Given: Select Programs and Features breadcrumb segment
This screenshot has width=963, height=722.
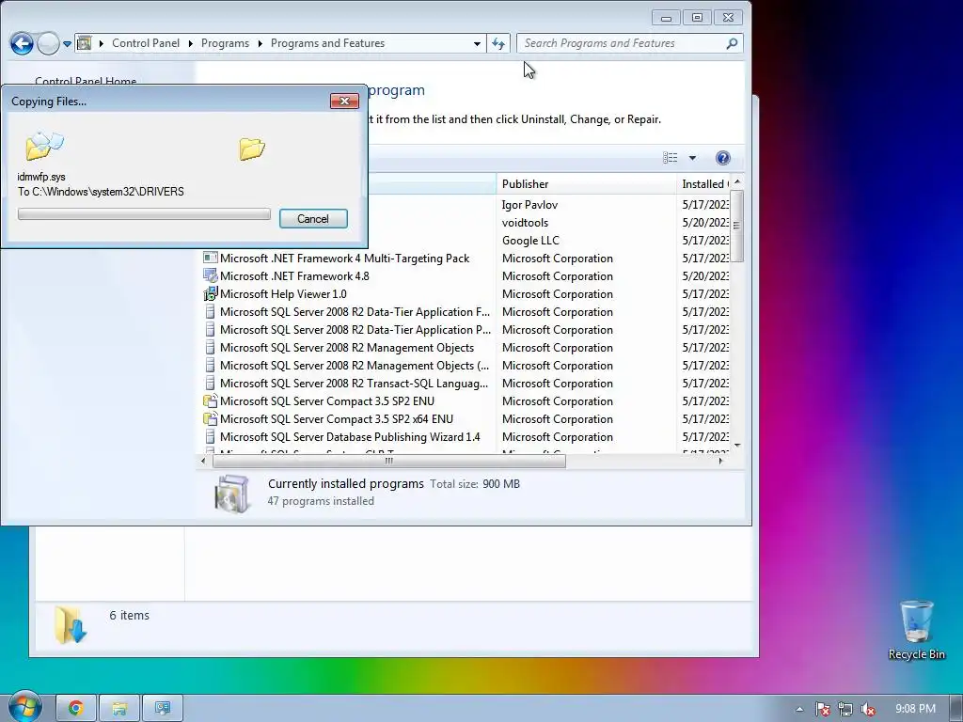Looking at the screenshot, I should (x=327, y=43).
